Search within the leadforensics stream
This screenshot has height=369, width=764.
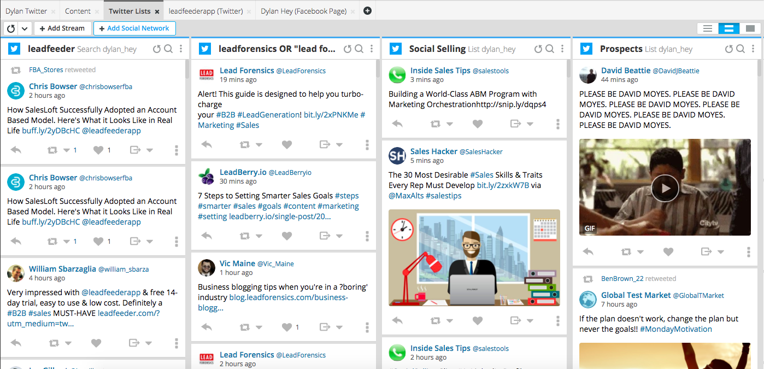(x=359, y=49)
